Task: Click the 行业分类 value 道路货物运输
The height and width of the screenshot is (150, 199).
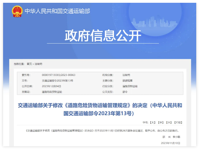Action: [x=130, y=86]
